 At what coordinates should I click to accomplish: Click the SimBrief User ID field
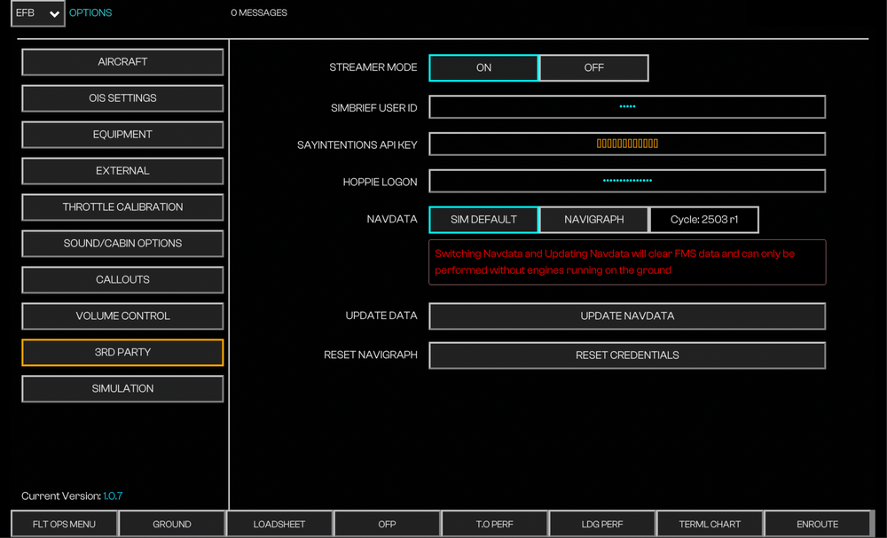tap(627, 107)
